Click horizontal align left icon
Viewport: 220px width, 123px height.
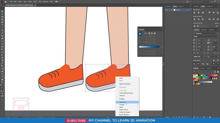click(195, 13)
